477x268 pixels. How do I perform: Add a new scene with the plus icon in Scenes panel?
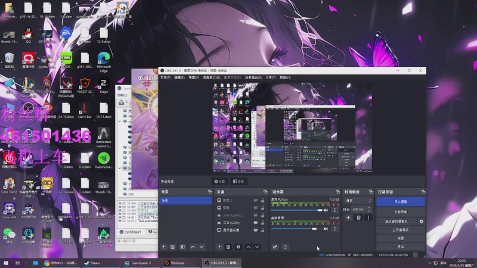tap(163, 247)
